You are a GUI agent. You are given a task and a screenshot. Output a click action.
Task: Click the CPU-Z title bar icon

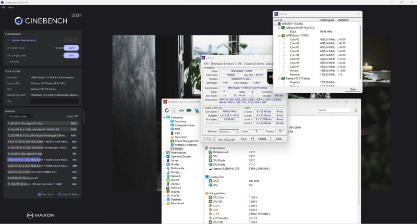click(x=203, y=58)
